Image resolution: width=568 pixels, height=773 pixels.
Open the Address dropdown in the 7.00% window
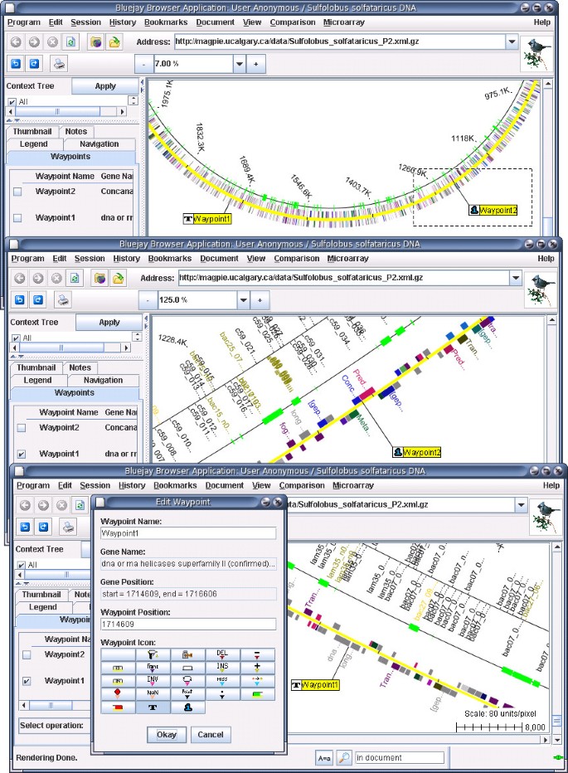pos(512,41)
